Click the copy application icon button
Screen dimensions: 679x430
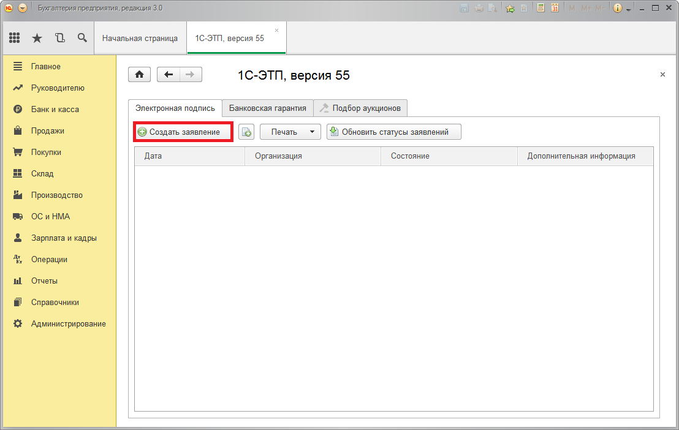[x=246, y=132]
